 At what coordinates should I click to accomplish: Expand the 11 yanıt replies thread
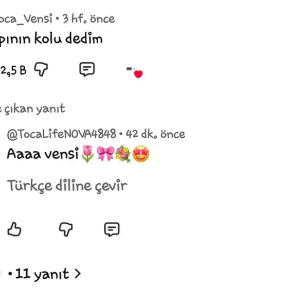click(44, 274)
